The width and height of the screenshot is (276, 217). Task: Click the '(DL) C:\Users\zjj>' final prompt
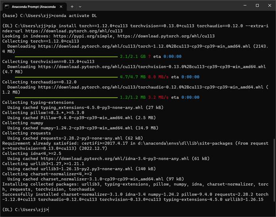pos(25,209)
